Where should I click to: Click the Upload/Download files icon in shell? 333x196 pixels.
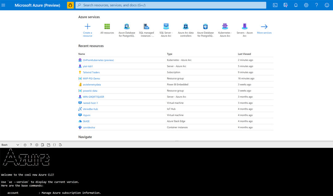[43, 145]
